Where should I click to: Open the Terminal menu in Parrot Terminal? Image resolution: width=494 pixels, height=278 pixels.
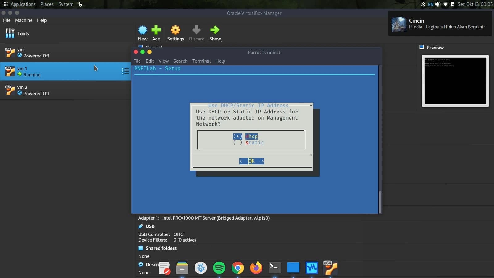pos(201,61)
